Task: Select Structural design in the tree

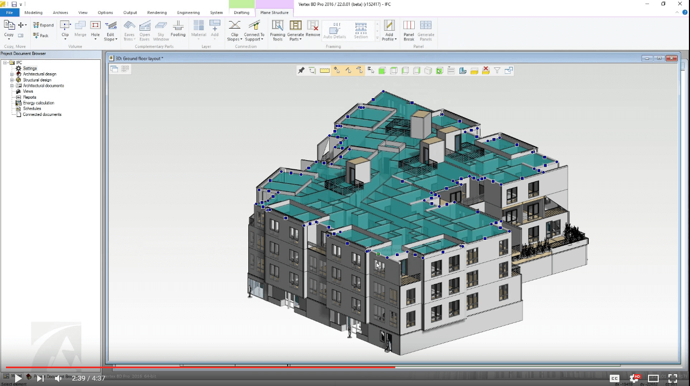Action: pyautogui.click(x=37, y=80)
